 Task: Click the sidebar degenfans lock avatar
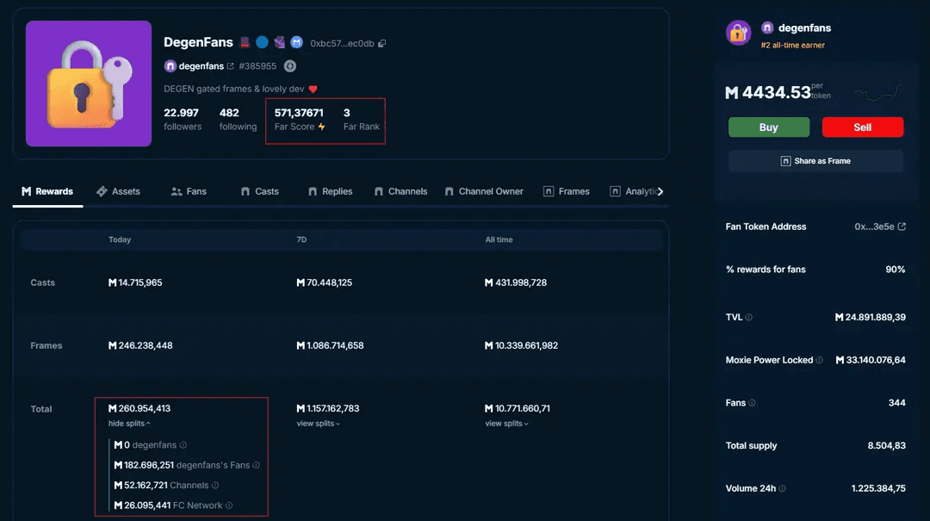click(739, 34)
